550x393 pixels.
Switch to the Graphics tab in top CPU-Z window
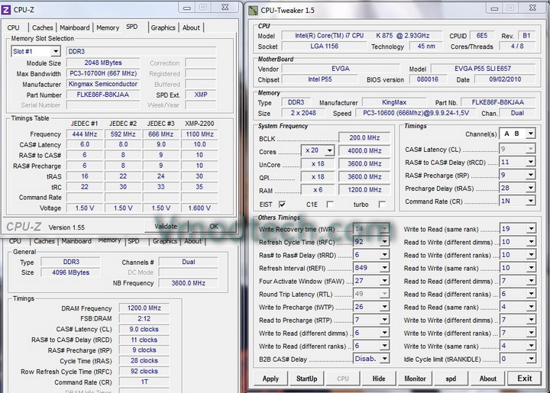(163, 27)
